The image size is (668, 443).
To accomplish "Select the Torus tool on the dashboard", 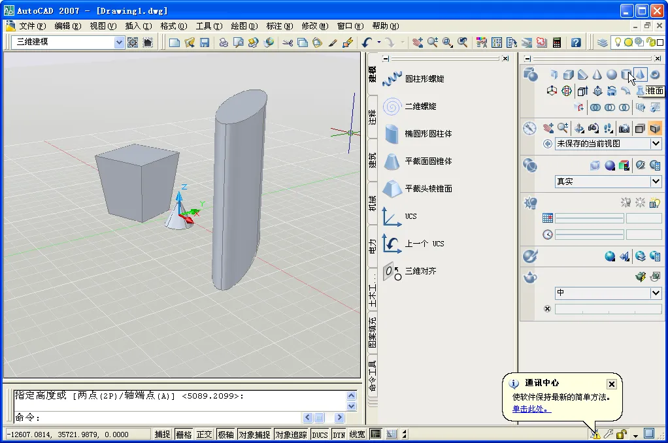I will [654, 74].
